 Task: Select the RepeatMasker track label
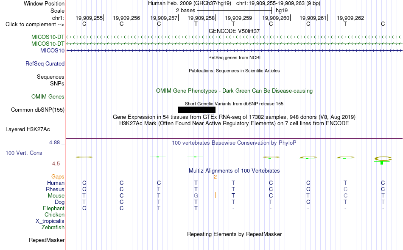[x=47, y=240]
